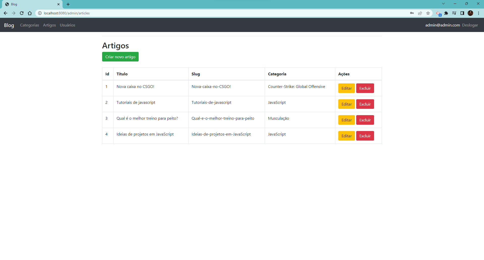Viewport: 484px width, 260px height.
Task: Toggle the side panel icon
Action: [462, 13]
